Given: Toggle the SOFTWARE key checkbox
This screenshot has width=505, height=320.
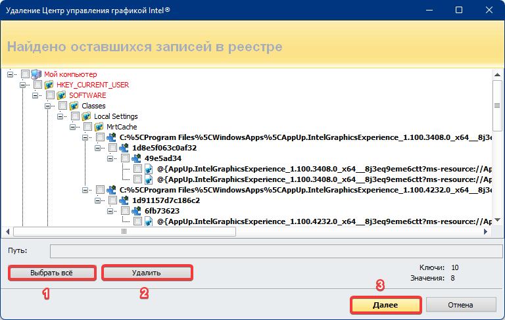Looking at the screenshot, I should pyautogui.click(x=50, y=95).
